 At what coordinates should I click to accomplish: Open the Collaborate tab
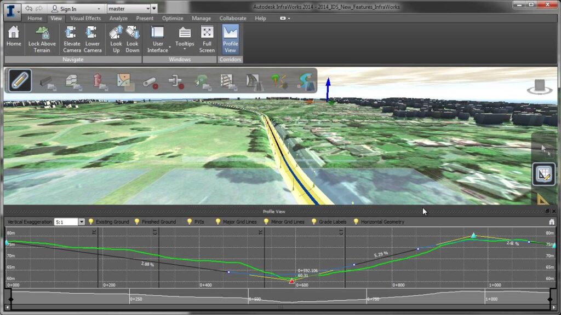tap(233, 18)
